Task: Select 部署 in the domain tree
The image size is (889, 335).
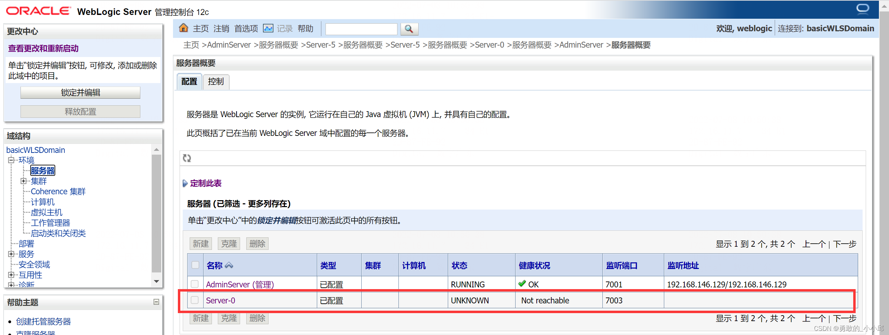Action: (x=26, y=244)
